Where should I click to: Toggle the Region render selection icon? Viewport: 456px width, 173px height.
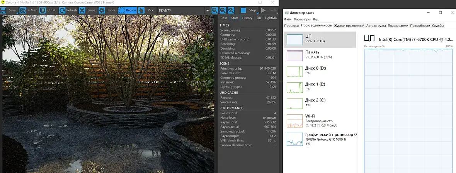pos(122,10)
